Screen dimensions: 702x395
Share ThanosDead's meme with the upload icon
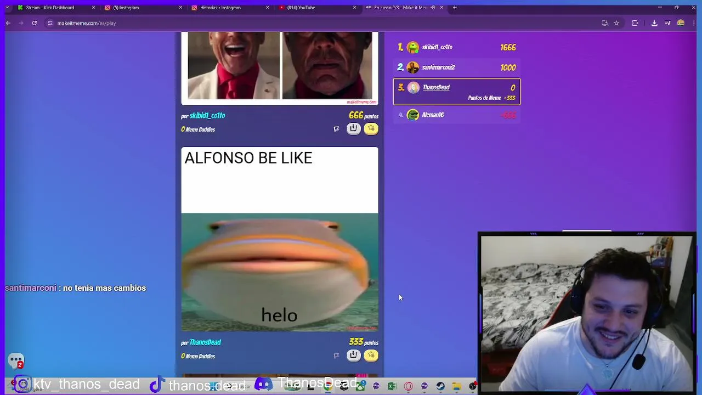click(353, 355)
